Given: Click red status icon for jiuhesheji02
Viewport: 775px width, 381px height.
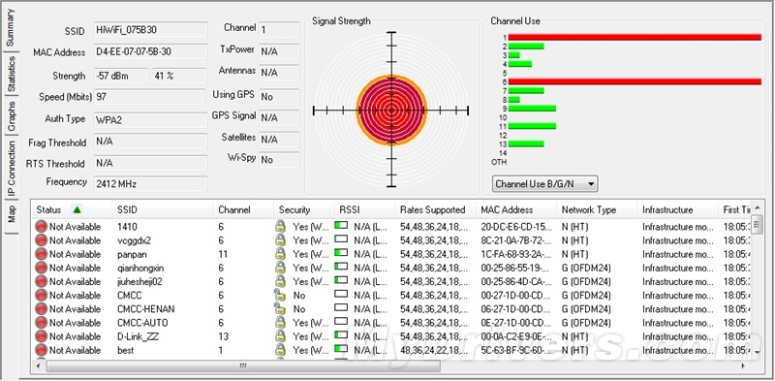Looking at the screenshot, I should click(41, 281).
